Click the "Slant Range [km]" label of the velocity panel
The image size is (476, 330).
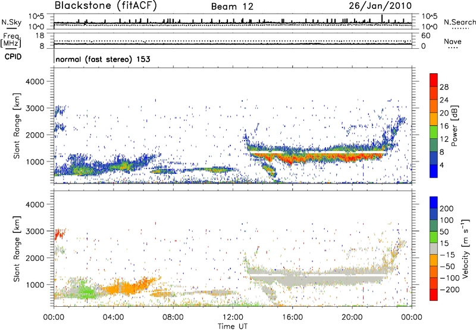[x=17, y=248]
